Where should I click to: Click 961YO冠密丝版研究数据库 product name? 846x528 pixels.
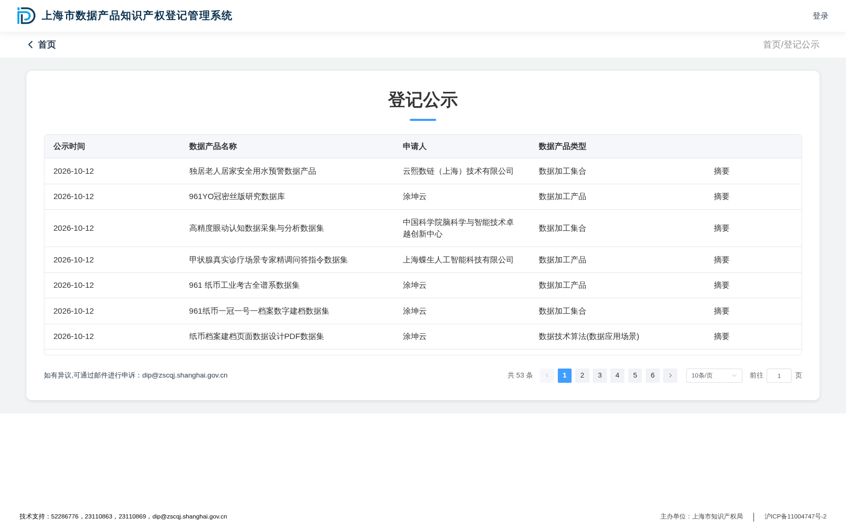tap(237, 196)
